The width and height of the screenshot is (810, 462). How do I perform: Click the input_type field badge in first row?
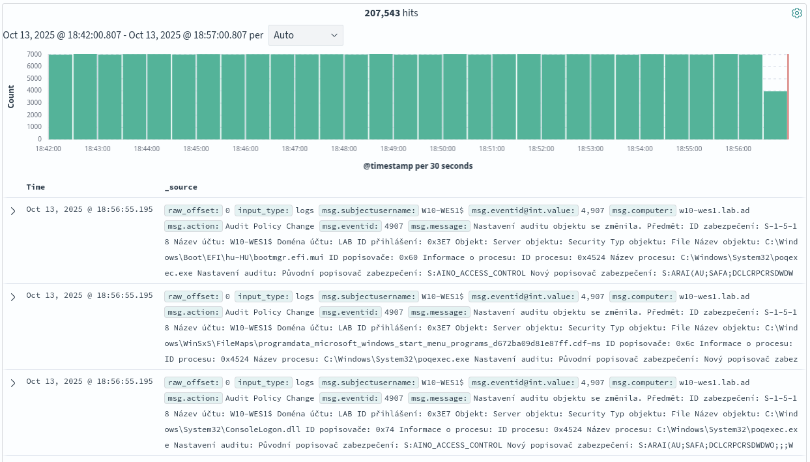(x=263, y=210)
